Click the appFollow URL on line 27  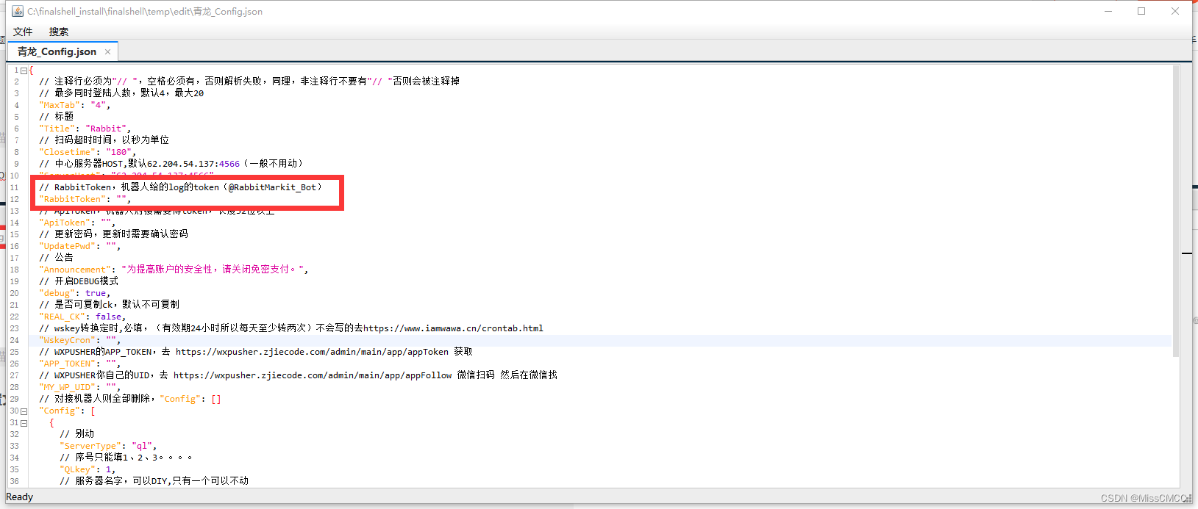[313, 375]
